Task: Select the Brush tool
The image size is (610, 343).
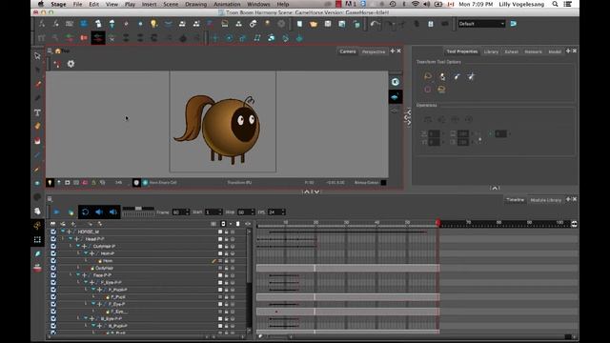Action: click(38, 84)
